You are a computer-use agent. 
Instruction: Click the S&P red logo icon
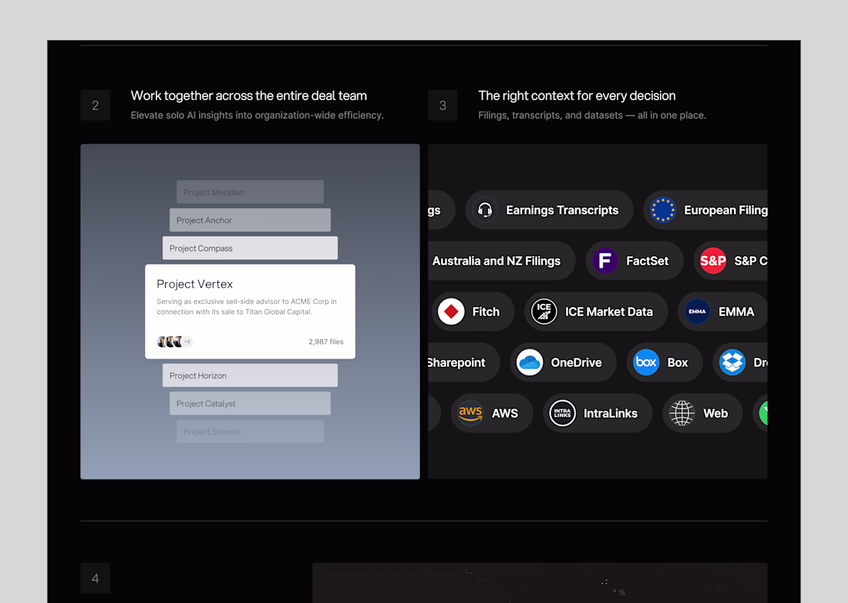coord(713,261)
